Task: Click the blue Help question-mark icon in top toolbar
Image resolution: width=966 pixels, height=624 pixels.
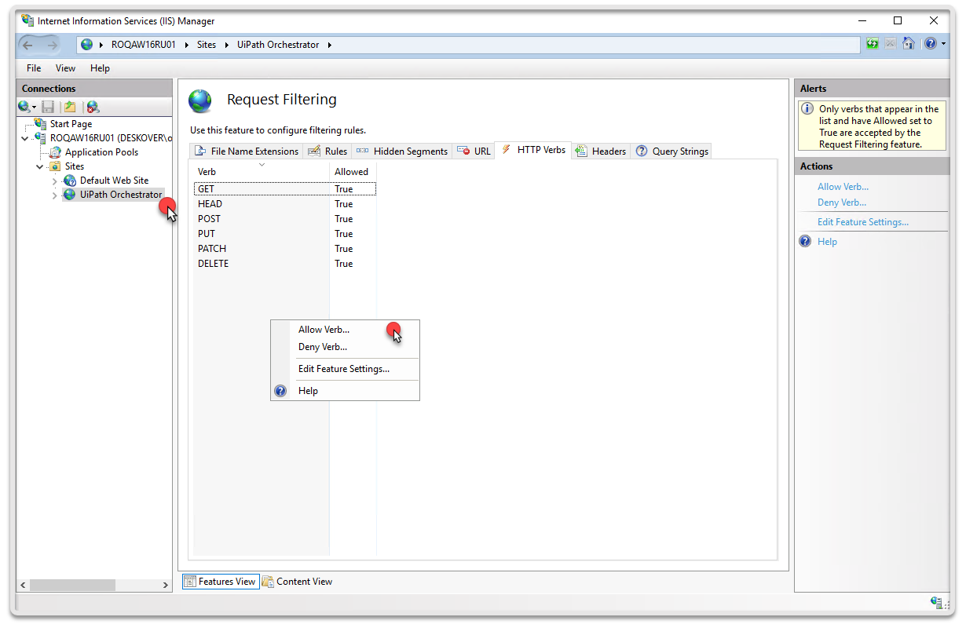Action: (930, 44)
